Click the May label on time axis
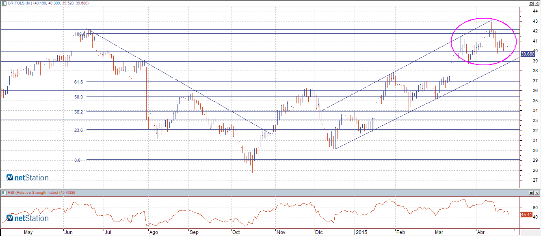 (28, 233)
